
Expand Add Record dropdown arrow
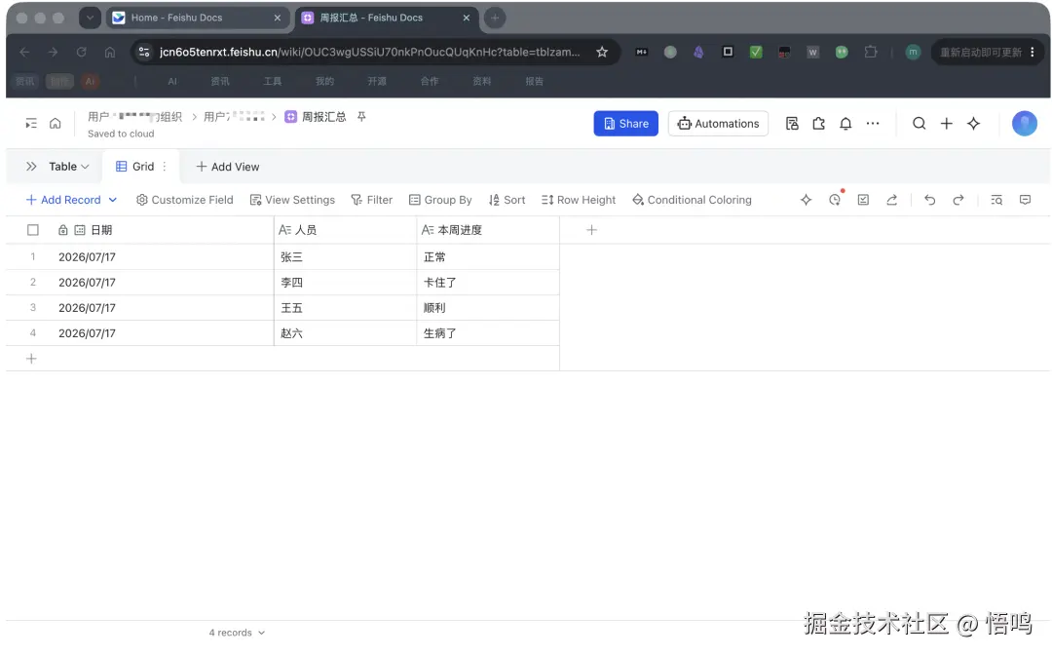coord(113,200)
